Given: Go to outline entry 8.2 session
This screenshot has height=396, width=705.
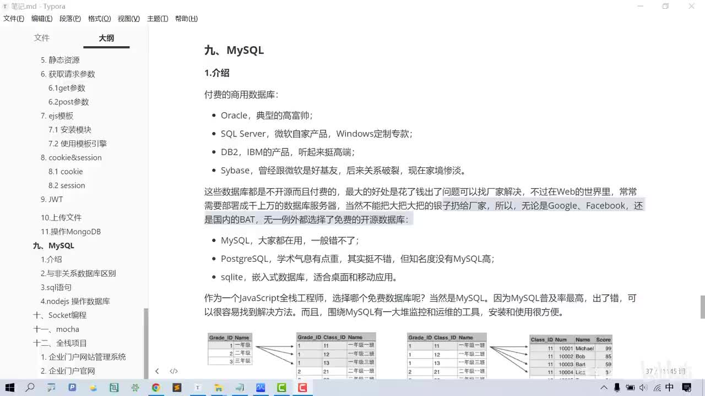Looking at the screenshot, I should (67, 185).
